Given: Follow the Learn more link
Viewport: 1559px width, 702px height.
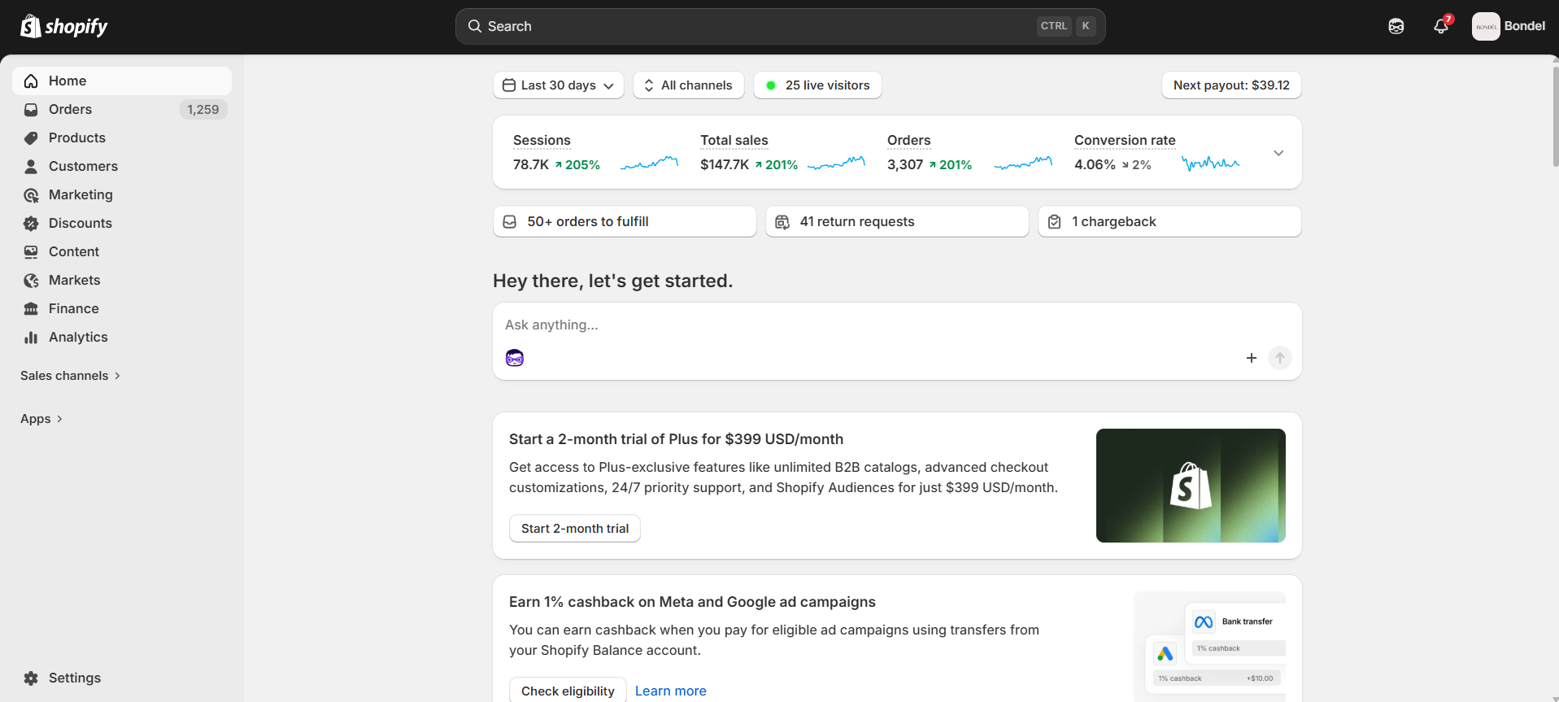Looking at the screenshot, I should point(671,691).
